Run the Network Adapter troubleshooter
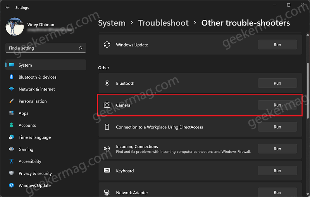The width and height of the screenshot is (310, 197). click(x=277, y=192)
